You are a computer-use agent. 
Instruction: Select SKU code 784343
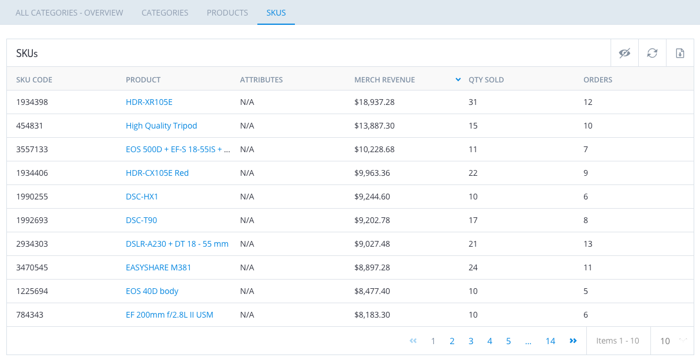coord(29,315)
